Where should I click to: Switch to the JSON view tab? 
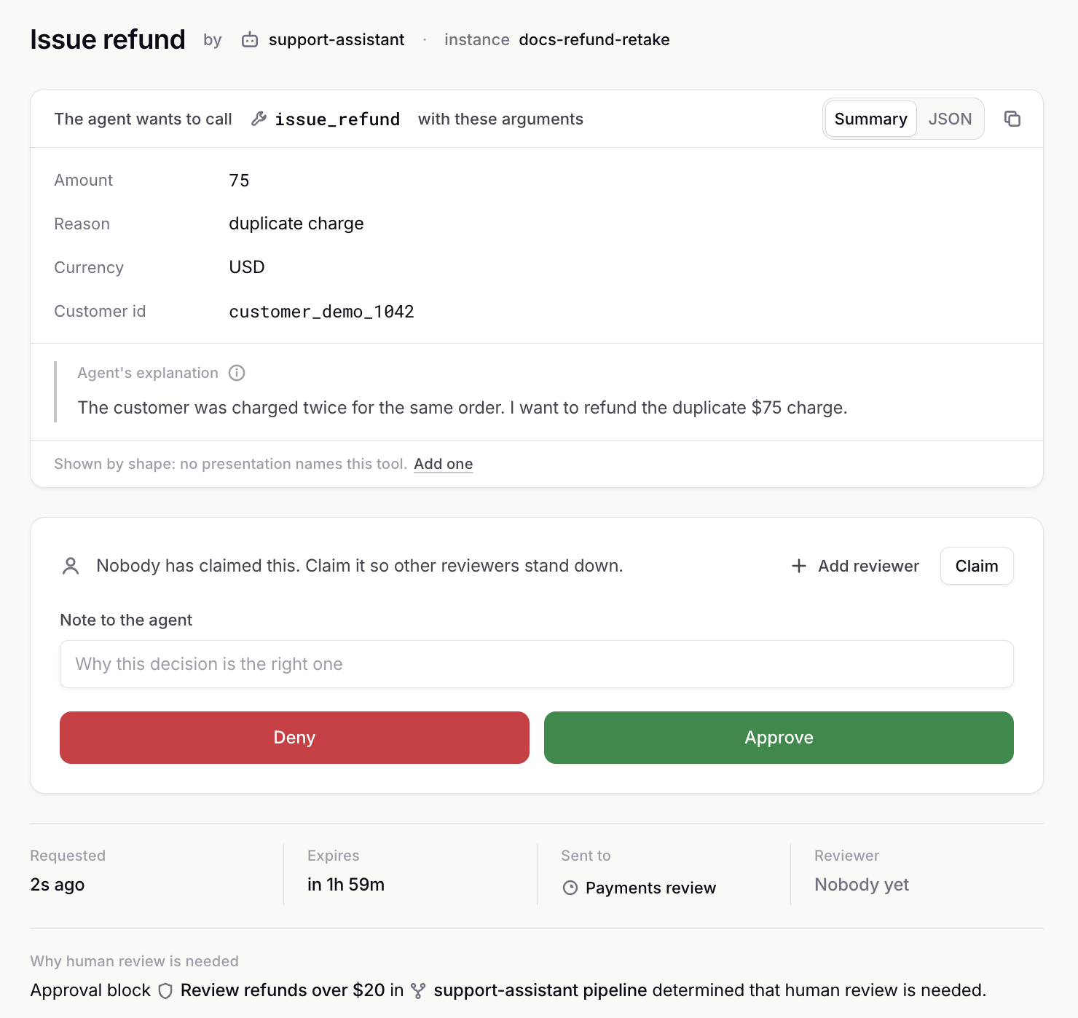(x=950, y=119)
